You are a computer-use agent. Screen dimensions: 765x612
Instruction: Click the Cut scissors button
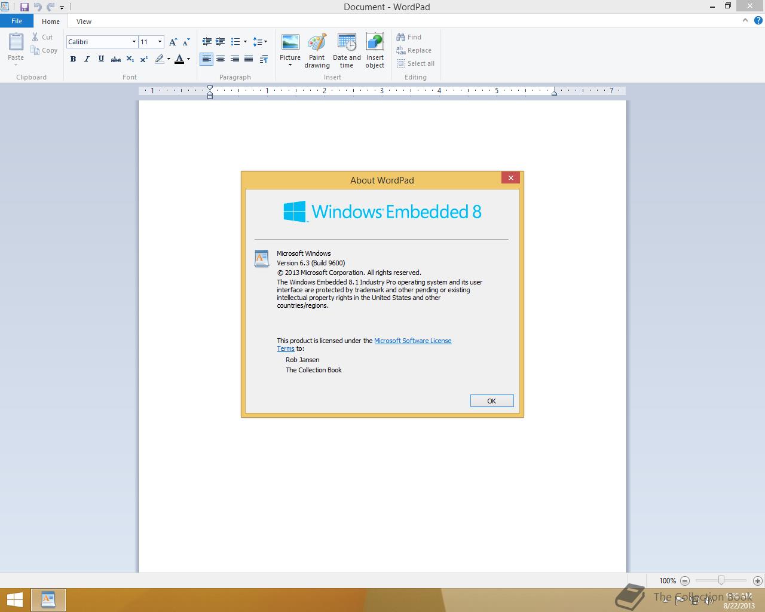click(42, 37)
